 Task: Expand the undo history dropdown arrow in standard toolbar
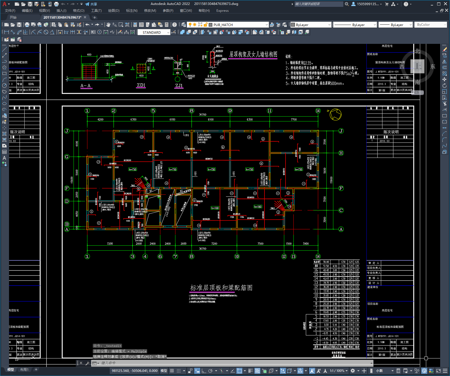click(x=92, y=25)
